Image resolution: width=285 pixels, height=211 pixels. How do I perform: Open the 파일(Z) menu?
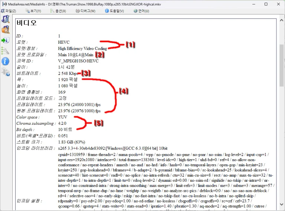coord(9,11)
